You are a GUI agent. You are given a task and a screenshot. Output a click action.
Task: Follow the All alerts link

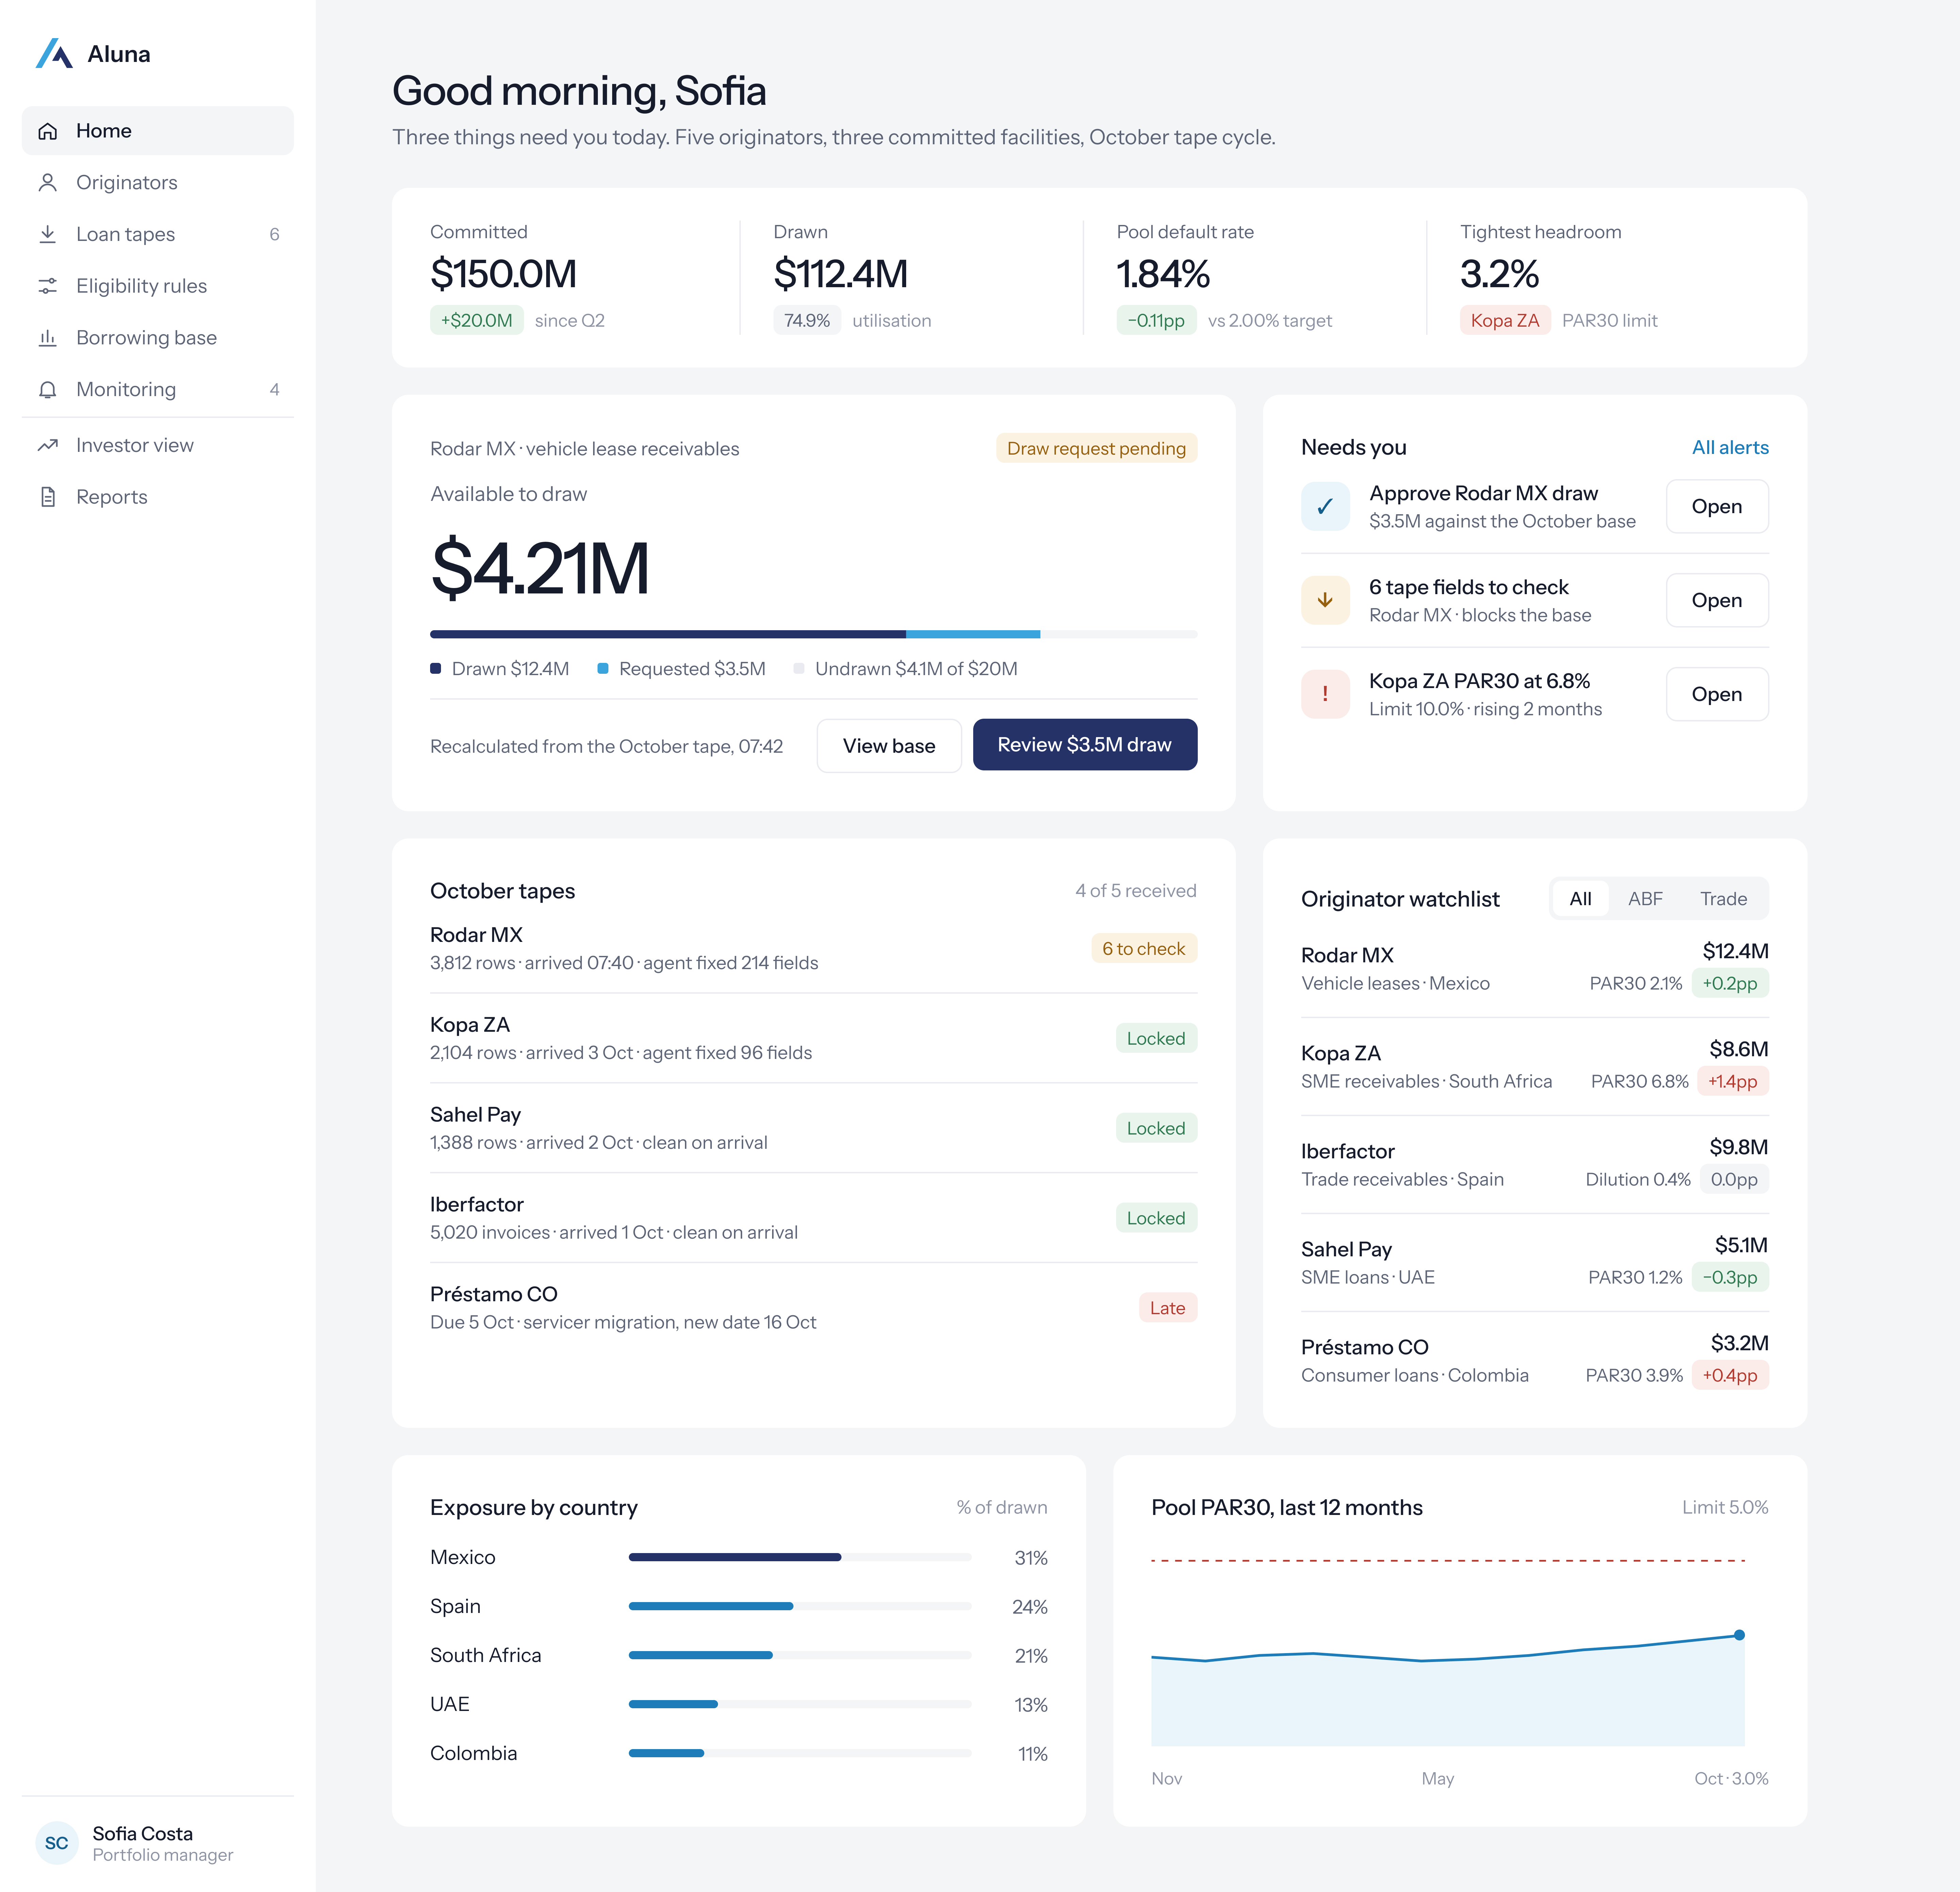pyautogui.click(x=1730, y=448)
